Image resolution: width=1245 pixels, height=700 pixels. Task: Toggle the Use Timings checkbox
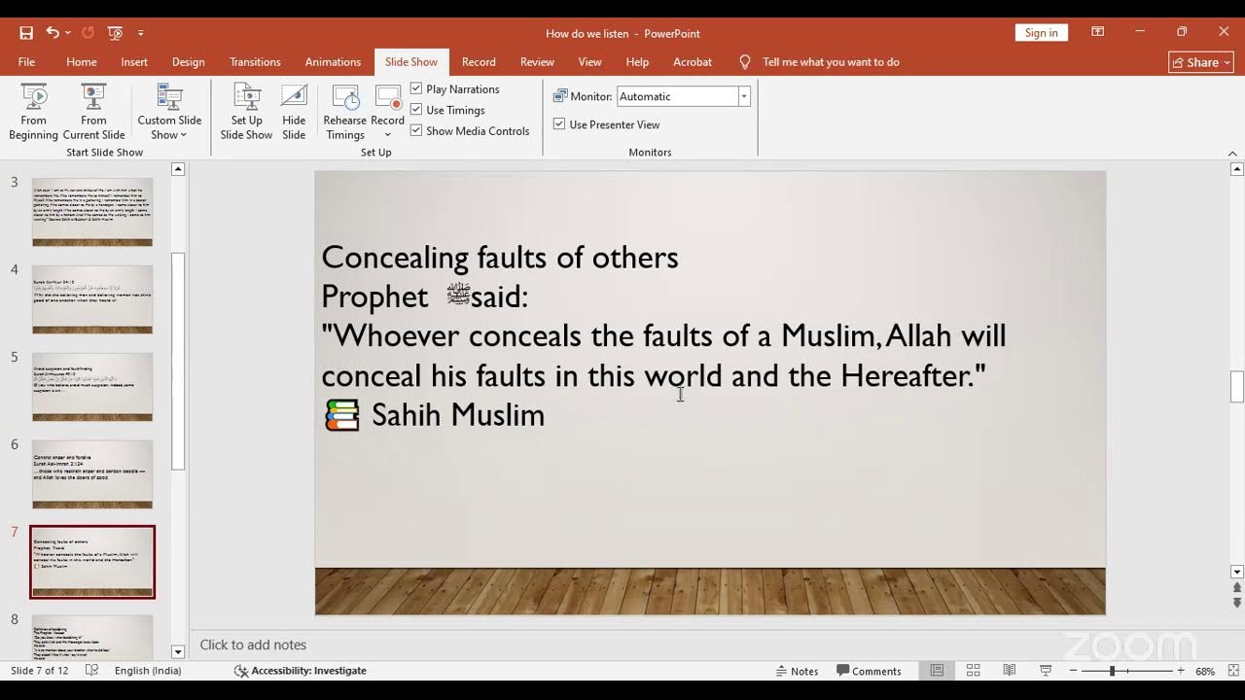(416, 110)
